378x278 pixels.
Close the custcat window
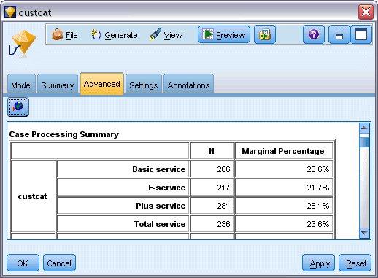coord(366,12)
